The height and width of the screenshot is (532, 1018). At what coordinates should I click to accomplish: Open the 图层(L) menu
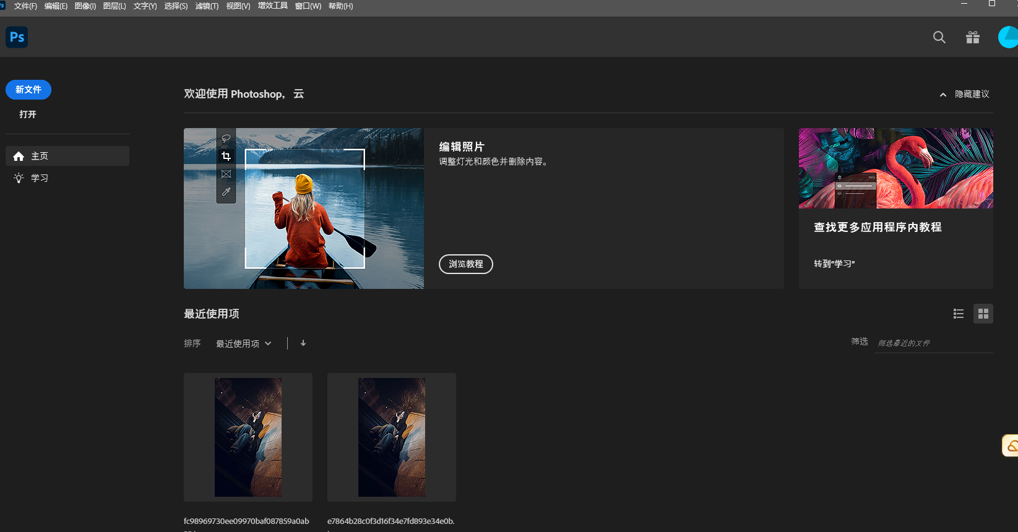tap(114, 6)
